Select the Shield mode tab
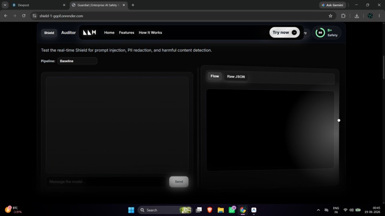 49,32
